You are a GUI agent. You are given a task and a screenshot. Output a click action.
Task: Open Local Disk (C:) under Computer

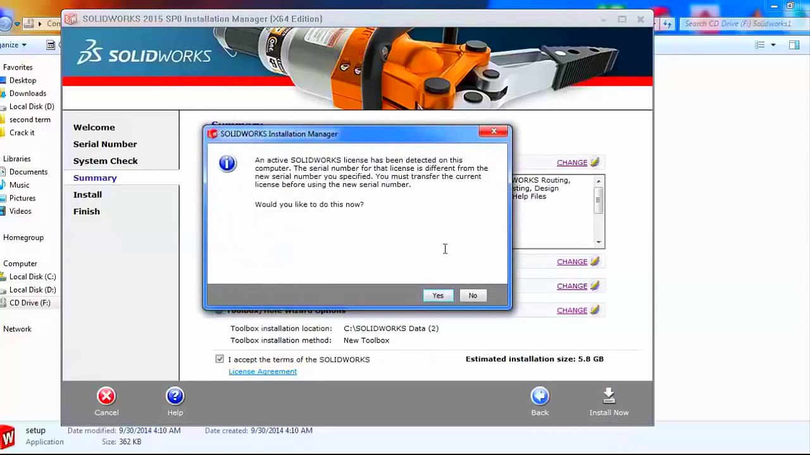pyautogui.click(x=32, y=277)
